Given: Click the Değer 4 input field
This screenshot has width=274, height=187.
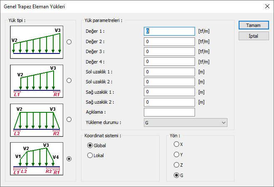Looking at the screenshot, I should [169, 62].
